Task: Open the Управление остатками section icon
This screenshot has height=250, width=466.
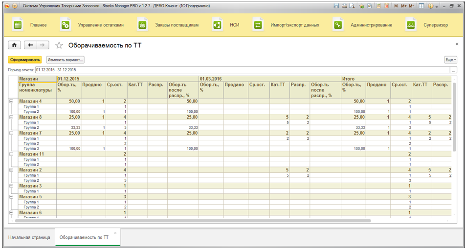Action: (65, 25)
